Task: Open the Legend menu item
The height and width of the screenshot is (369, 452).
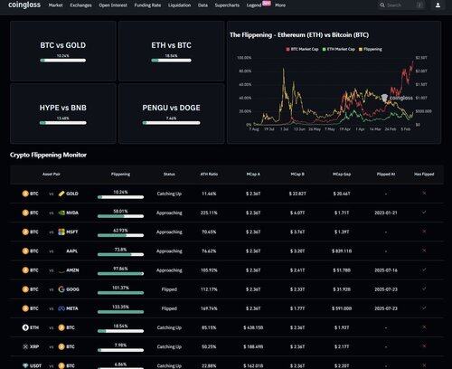Action: coord(254,5)
